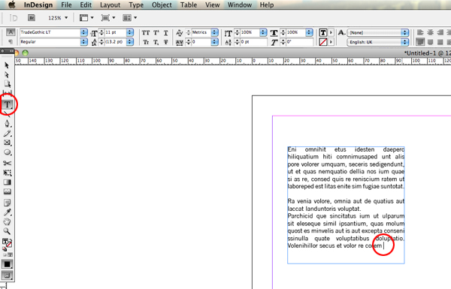Open the View menu

point(212,5)
